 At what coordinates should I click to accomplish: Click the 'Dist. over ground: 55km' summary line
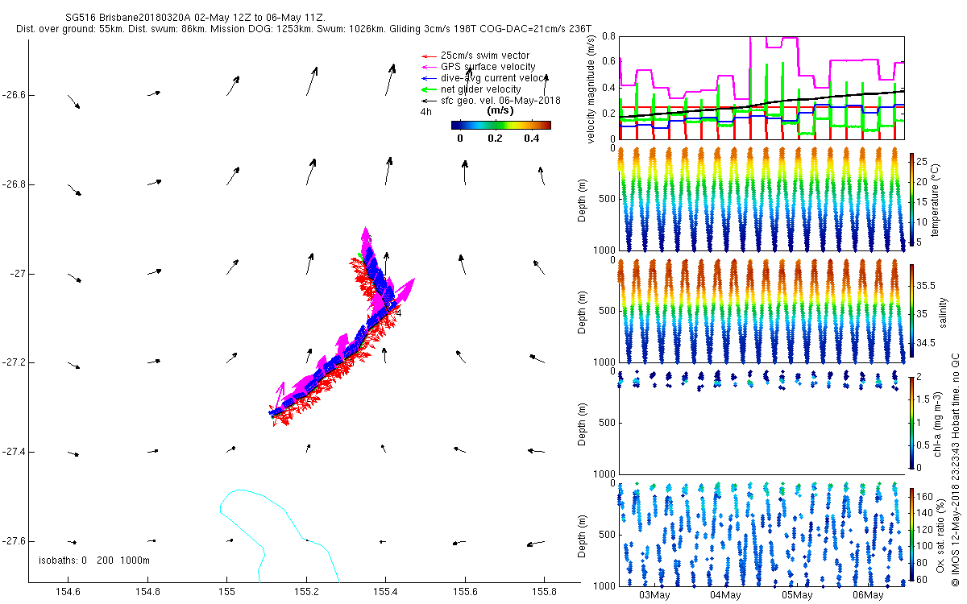tap(304, 29)
